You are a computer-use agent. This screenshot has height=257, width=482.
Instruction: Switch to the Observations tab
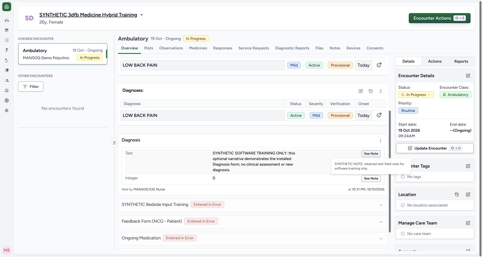coord(171,48)
